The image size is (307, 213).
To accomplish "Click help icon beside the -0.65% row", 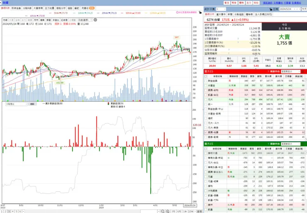I will (229, 50).
